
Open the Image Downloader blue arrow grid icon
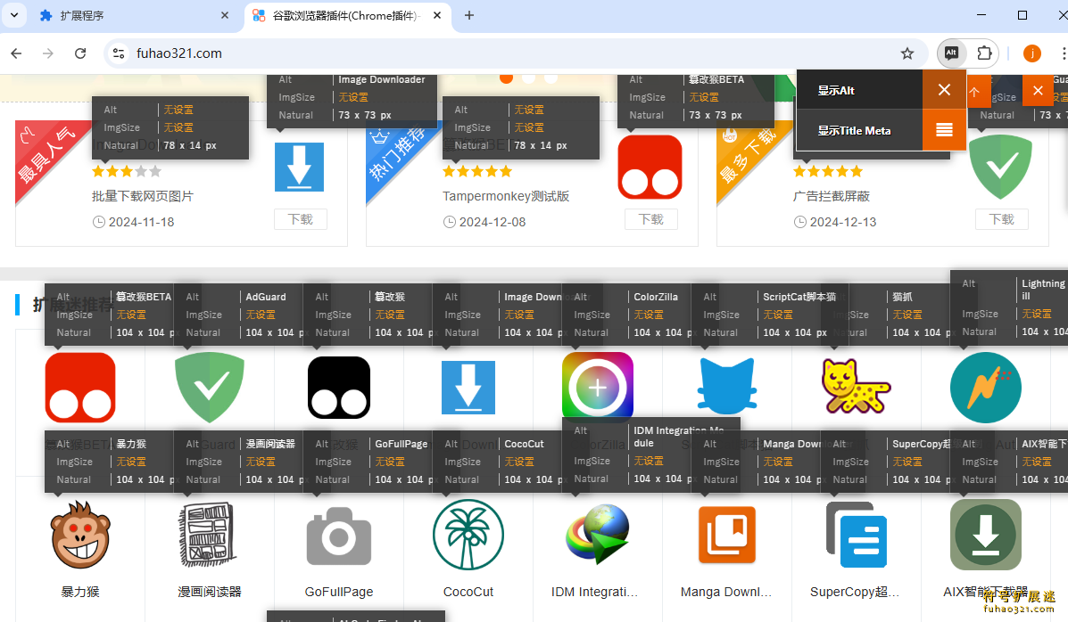click(x=468, y=388)
